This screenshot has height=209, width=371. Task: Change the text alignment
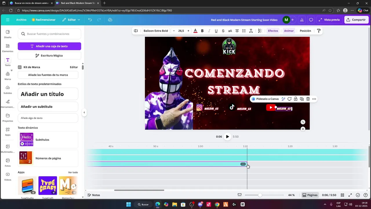coord(237,31)
